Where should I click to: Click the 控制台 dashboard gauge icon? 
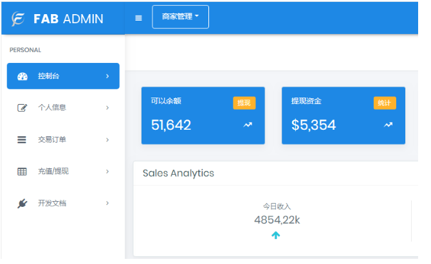[23, 76]
